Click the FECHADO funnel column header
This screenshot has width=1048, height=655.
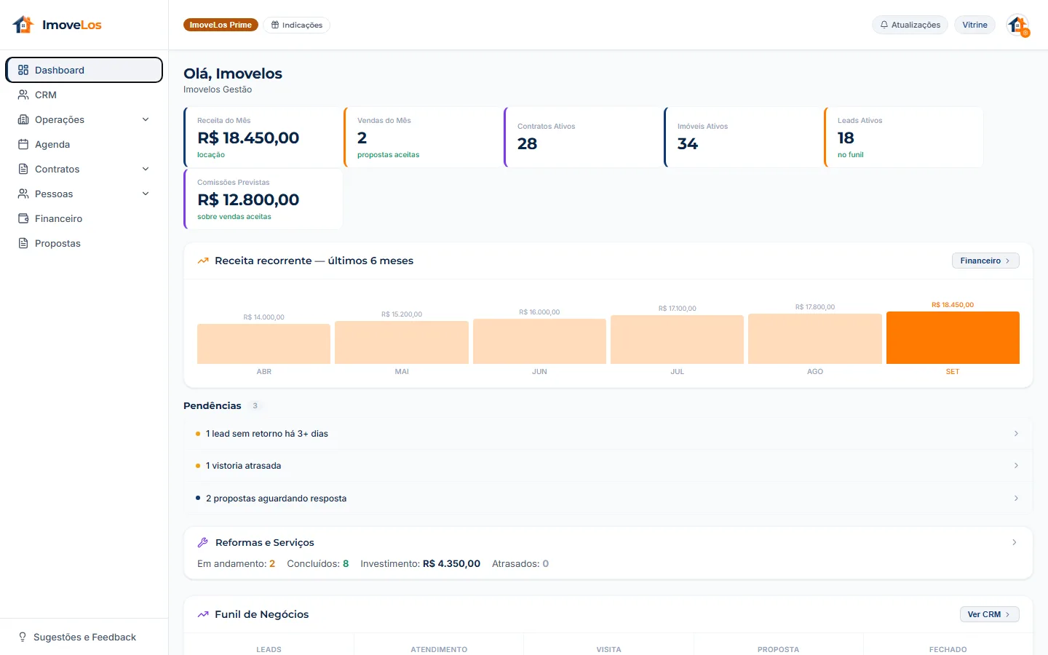coord(948,649)
